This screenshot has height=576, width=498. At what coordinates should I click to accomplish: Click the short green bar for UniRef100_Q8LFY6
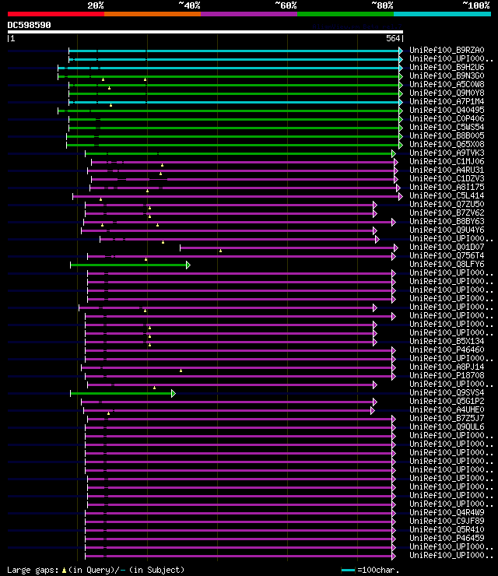click(128, 265)
